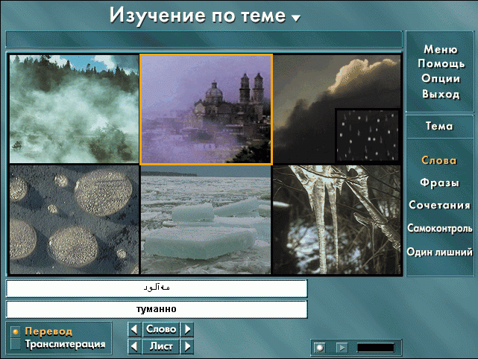478x359 pixels.
Task: Click Выход to exit
Action: tap(441, 94)
